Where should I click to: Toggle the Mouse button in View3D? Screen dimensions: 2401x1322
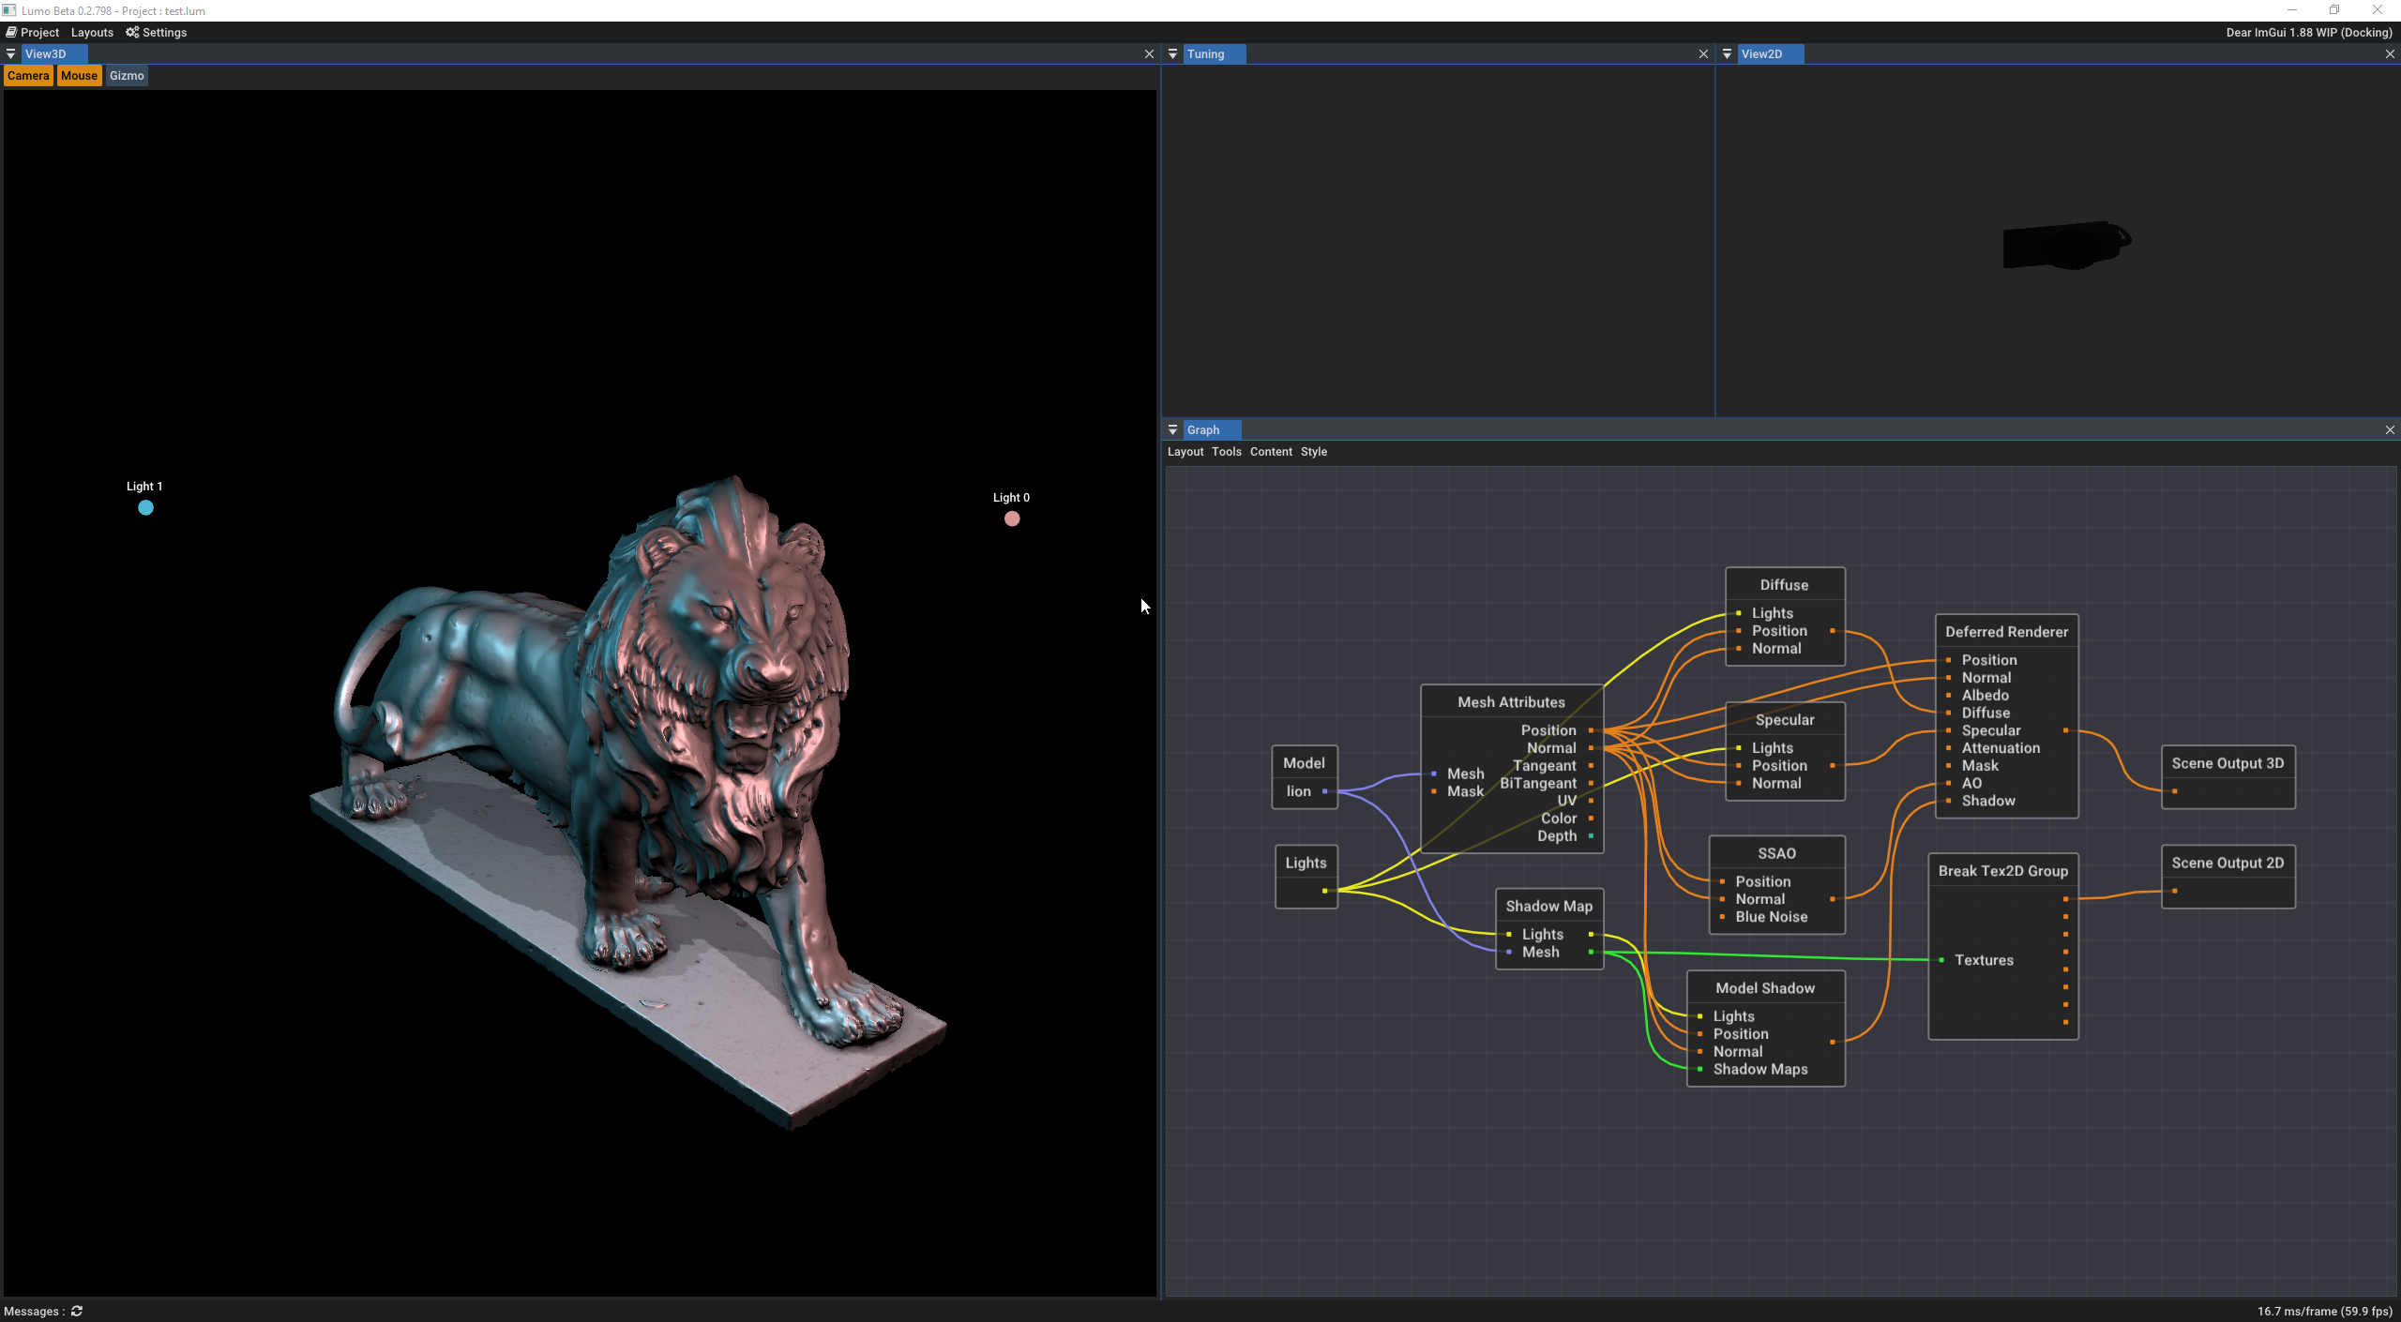79,76
